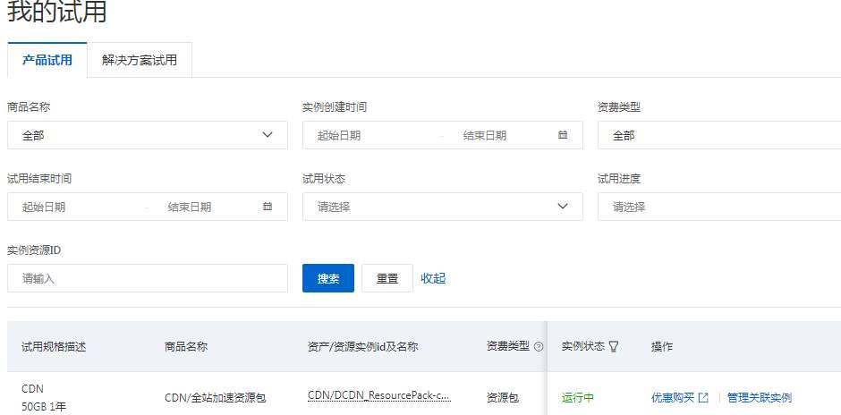Open CDN/DCDN_ResourcePack instance link
Viewport: 841px width, 415px height.
(378, 395)
